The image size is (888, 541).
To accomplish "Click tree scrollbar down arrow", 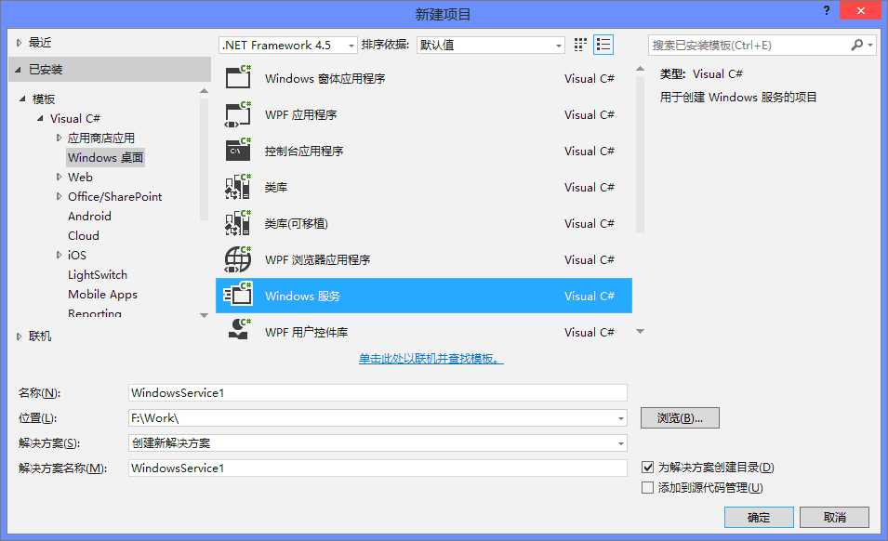I will pos(204,315).
